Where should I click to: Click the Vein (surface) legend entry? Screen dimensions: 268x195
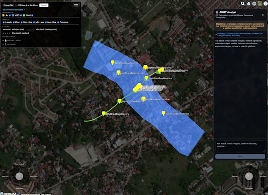pos(13,29)
